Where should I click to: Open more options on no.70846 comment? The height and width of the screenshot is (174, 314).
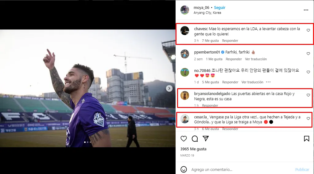pos(268,82)
